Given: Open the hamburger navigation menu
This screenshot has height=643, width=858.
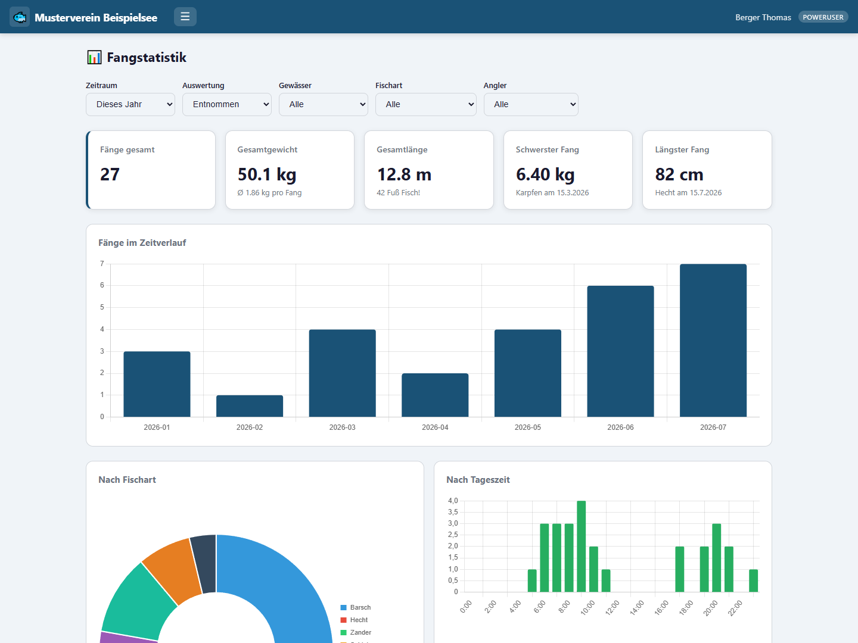Looking at the screenshot, I should click(x=185, y=17).
